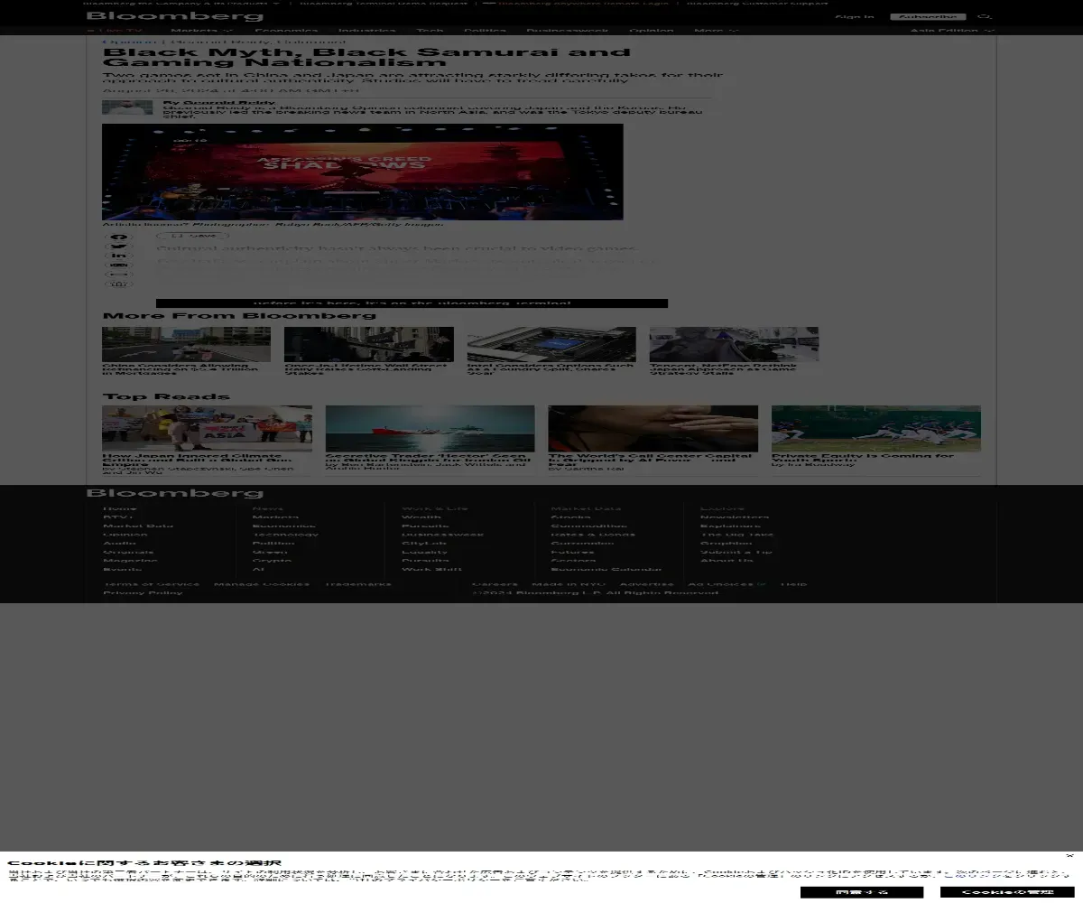This screenshot has height=903, width=1083.
Task: Click the Manage Cookies footer link
Action: [x=262, y=584]
